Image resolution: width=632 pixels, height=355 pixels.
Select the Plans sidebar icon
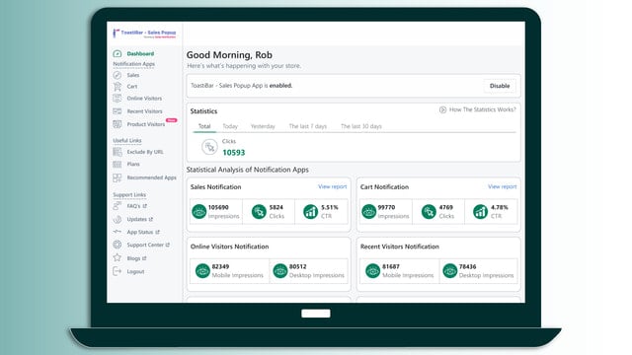[x=118, y=165]
